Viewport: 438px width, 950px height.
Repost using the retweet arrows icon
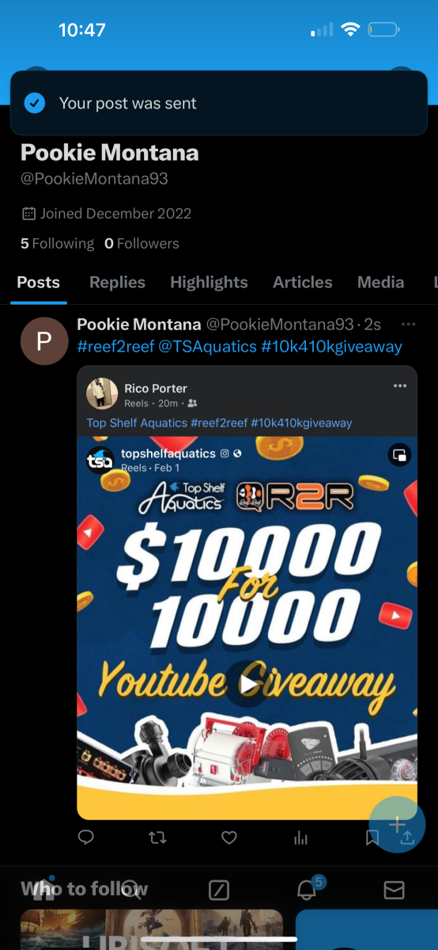[x=157, y=838]
